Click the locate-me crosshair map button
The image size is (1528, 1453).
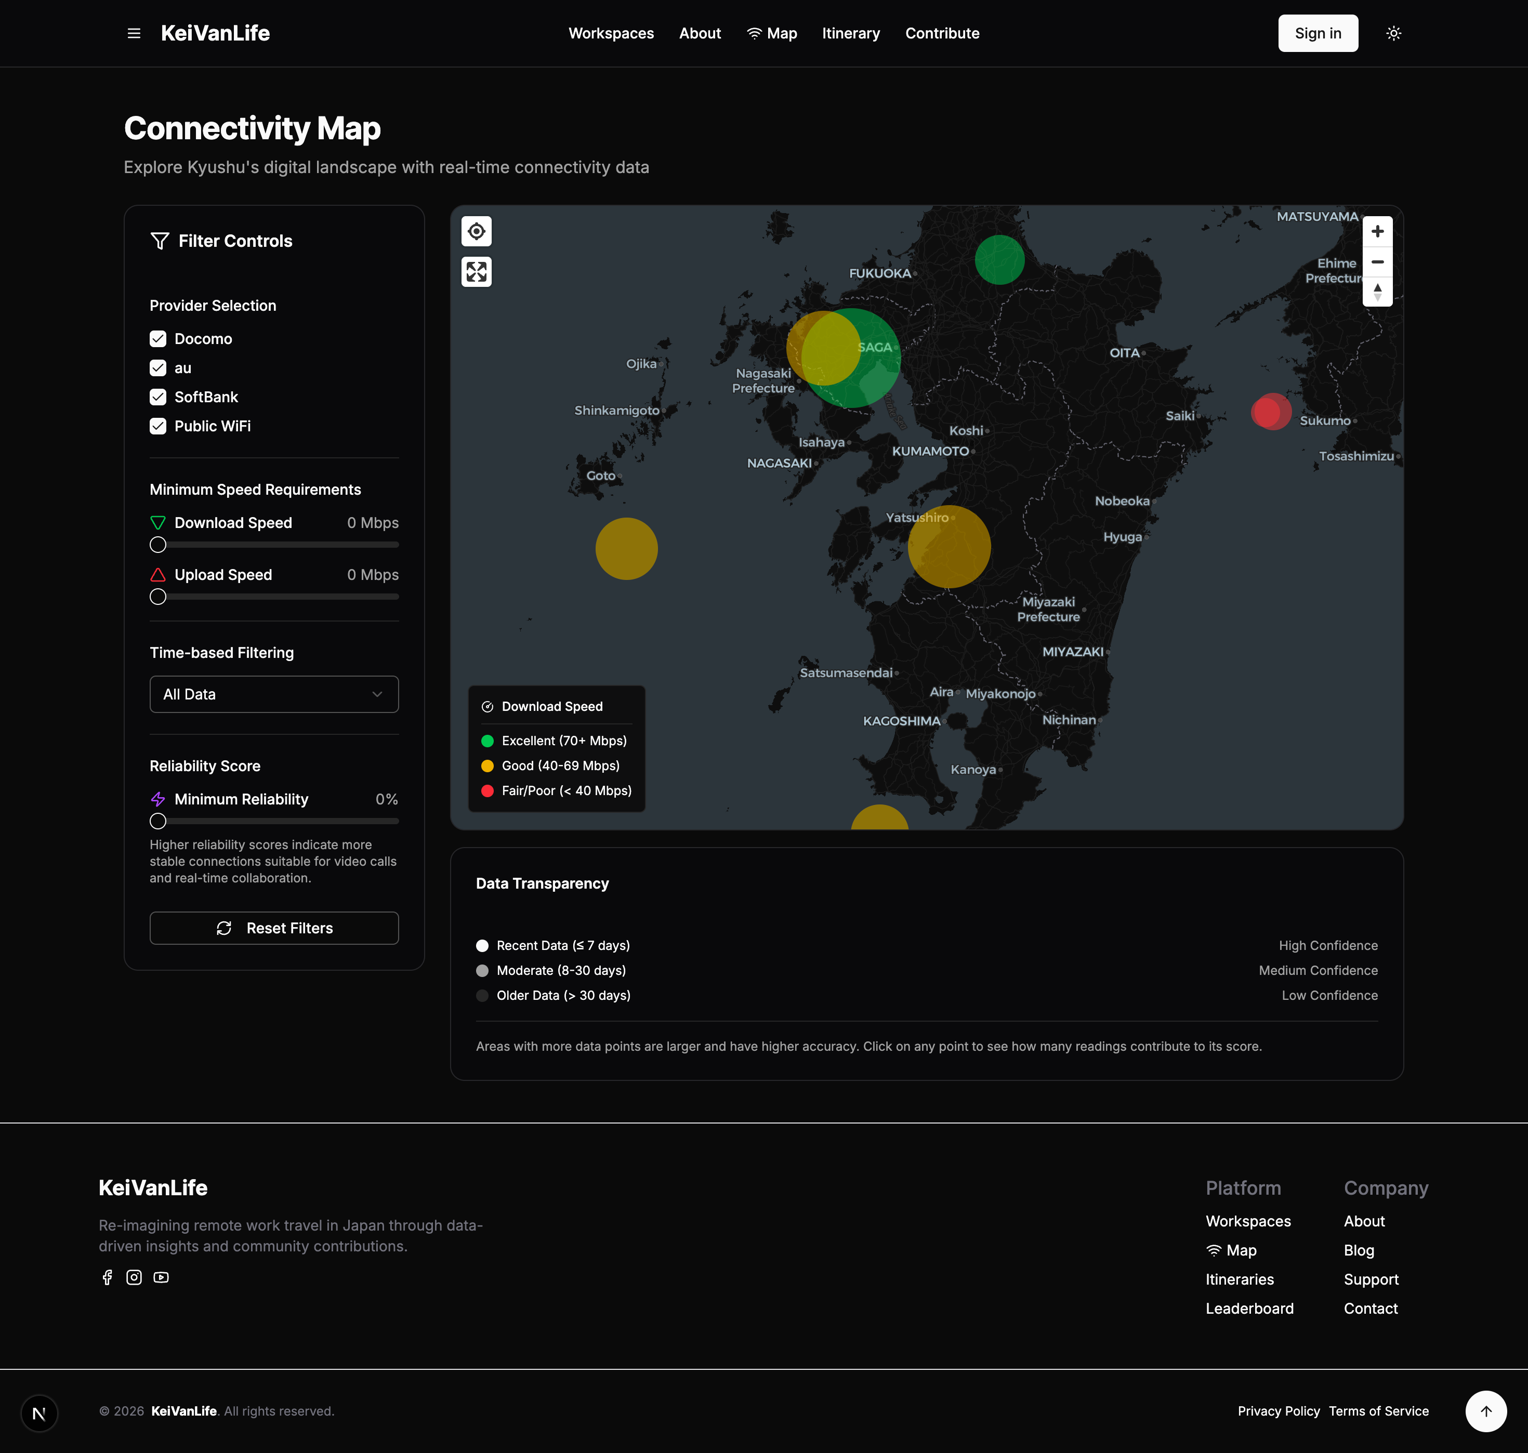[476, 231]
